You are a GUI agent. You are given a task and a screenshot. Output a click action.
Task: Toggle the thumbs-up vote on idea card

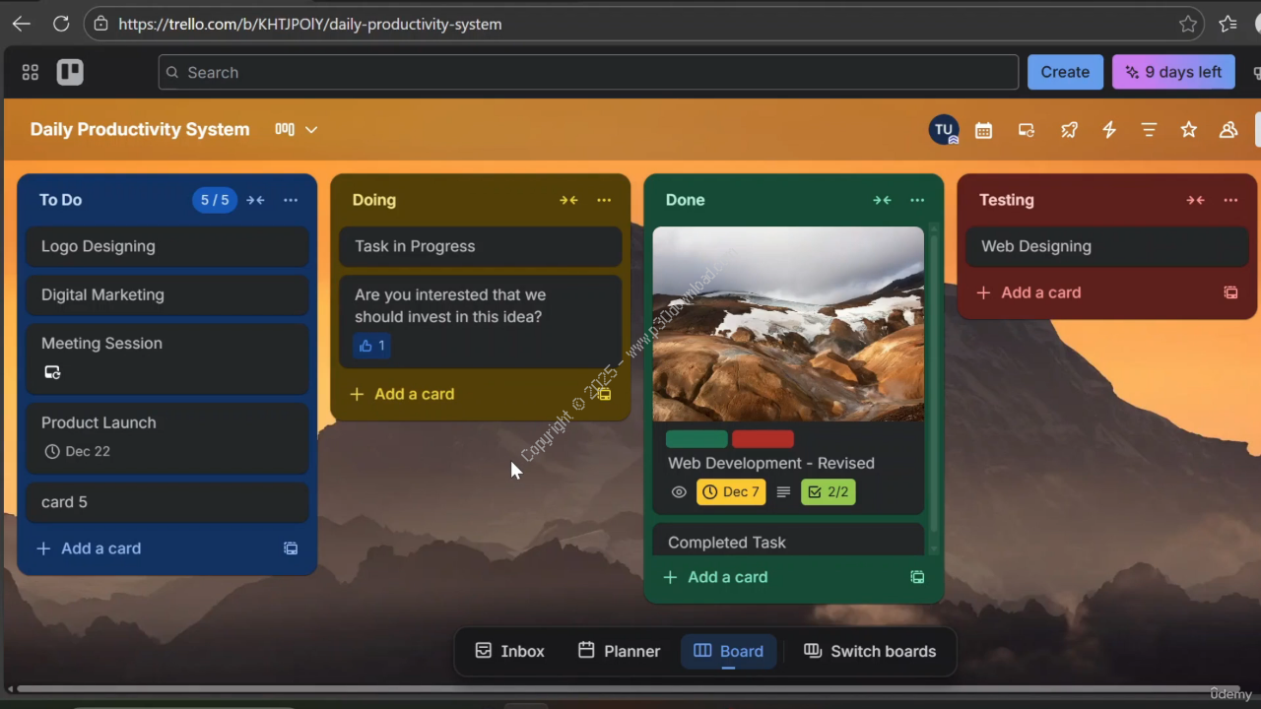tap(371, 346)
